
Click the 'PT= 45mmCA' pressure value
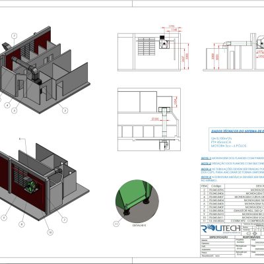tap(221, 142)
